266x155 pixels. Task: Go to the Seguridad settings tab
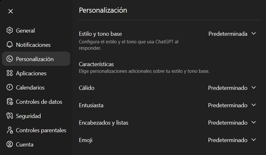tap(28, 116)
